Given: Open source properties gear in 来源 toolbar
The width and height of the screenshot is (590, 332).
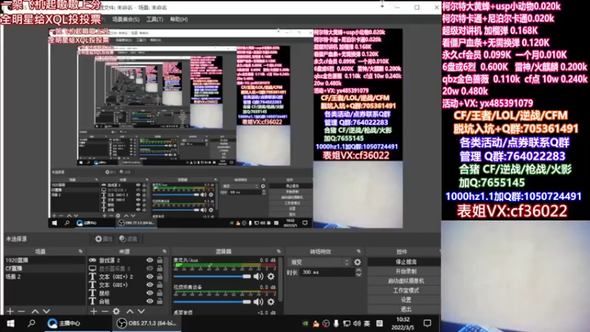Looking at the screenshot, I should (117, 311).
